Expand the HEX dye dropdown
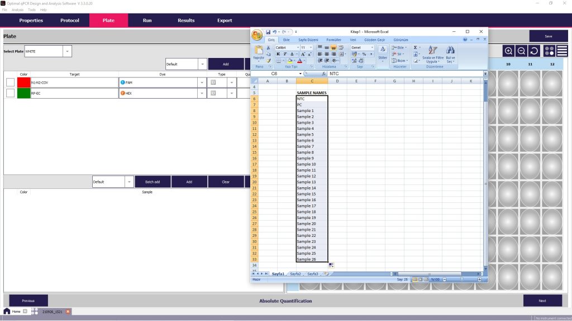The width and height of the screenshot is (572, 321). [x=202, y=93]
